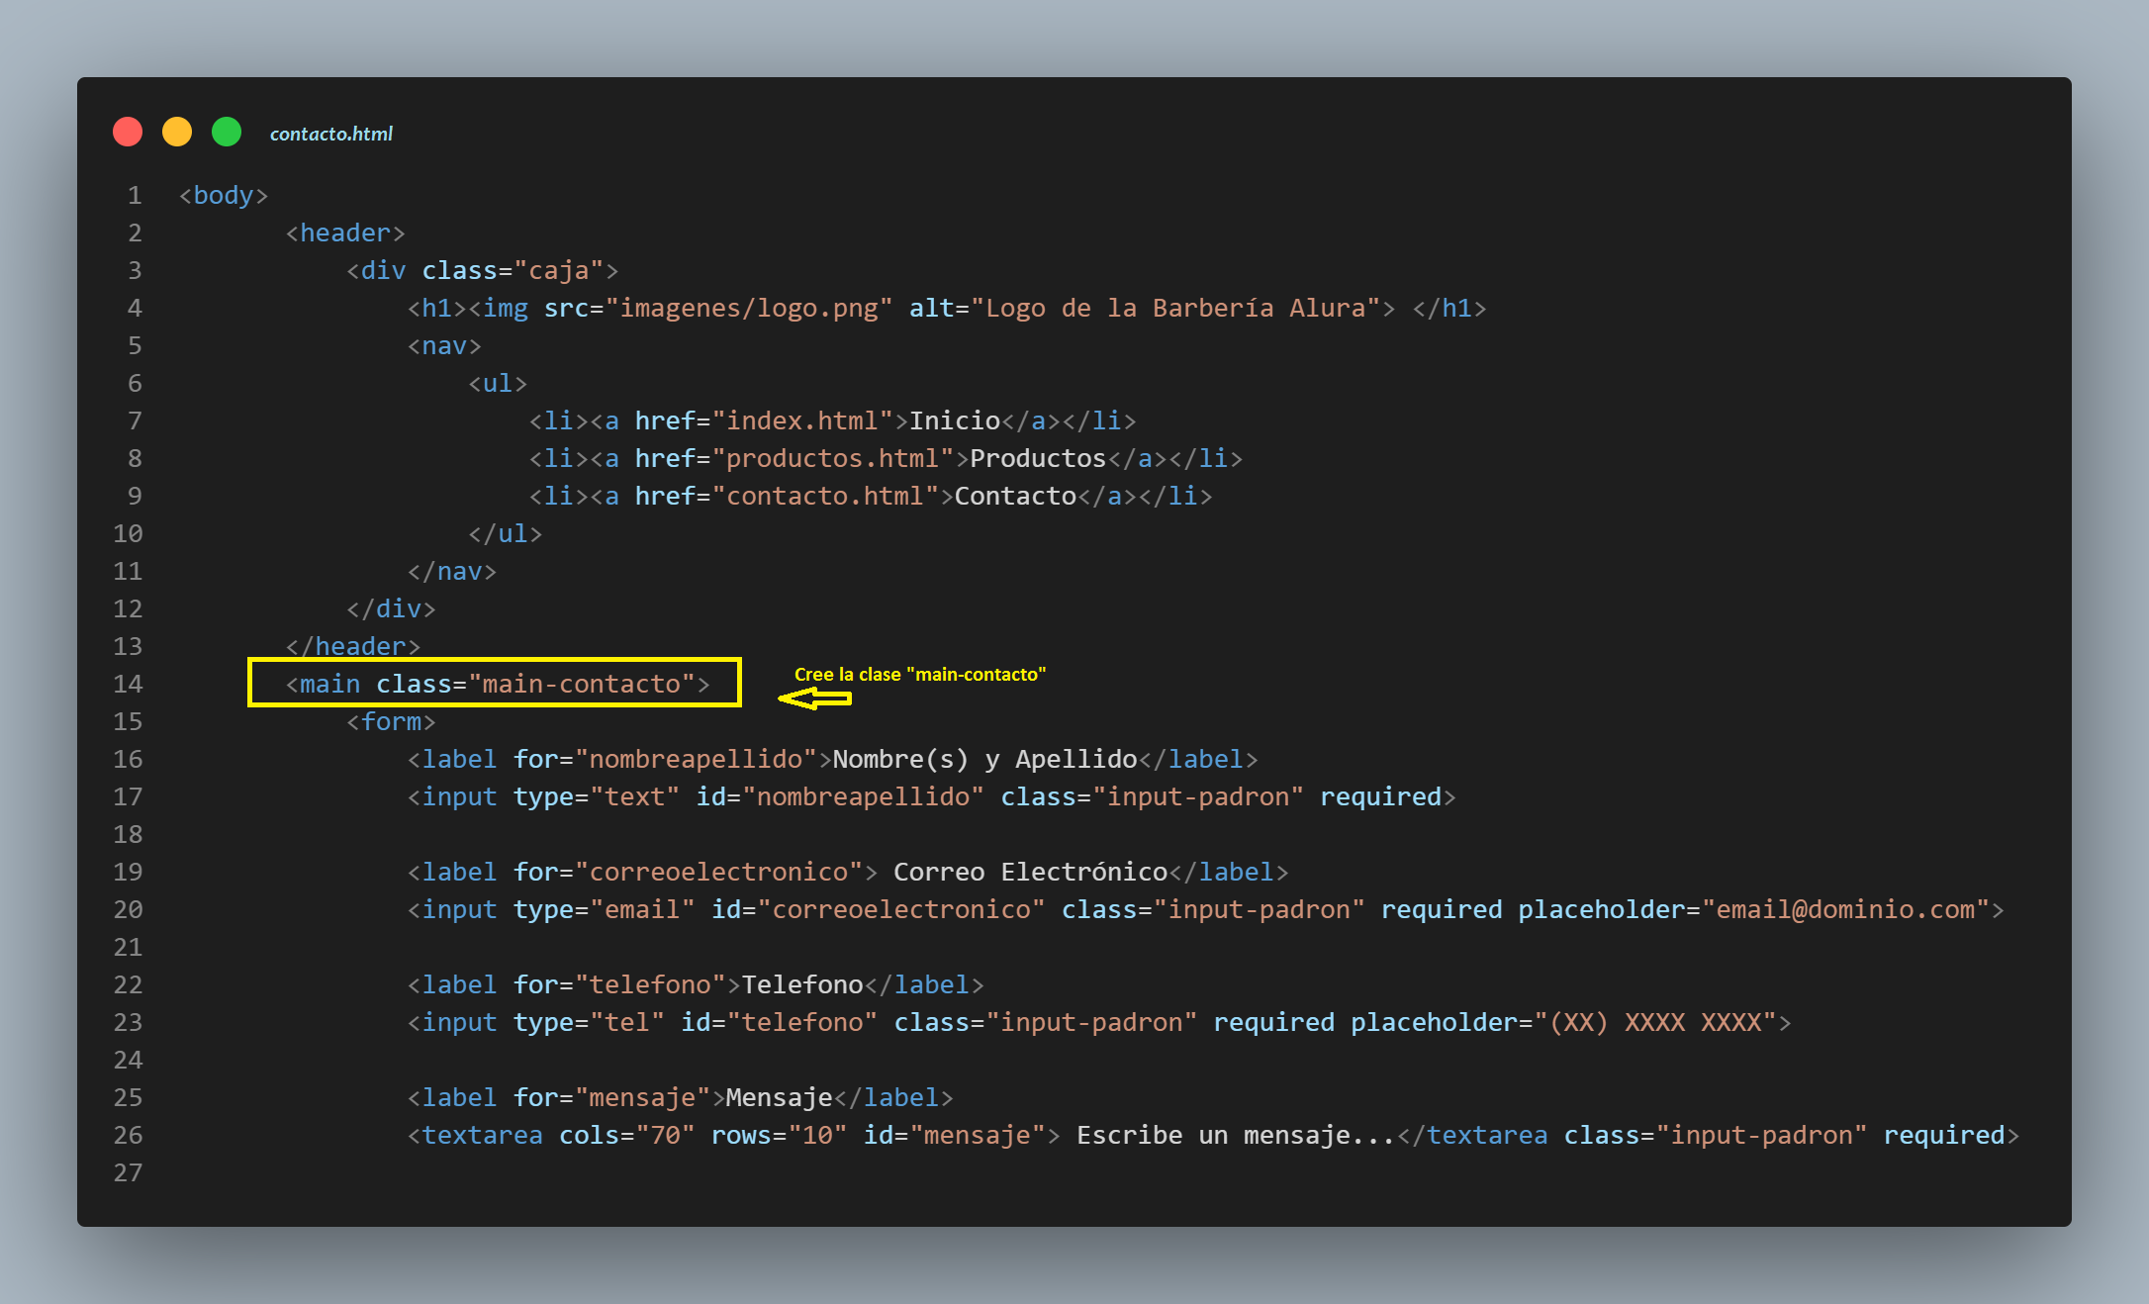The image size is (2149, 1304).
Task: Click the closing header tag
Action: coord(353,646)
